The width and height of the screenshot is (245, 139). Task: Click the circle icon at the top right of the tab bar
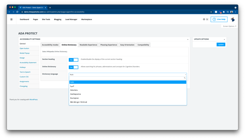click(x=235, y=7)
